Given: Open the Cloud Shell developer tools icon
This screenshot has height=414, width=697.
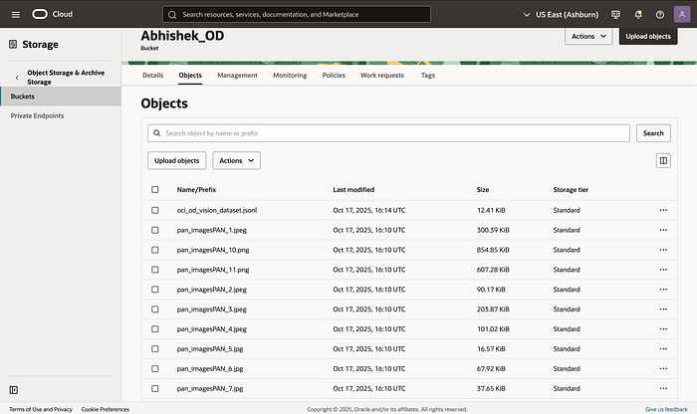Looking at the screenshot, I should pos(615,15).
